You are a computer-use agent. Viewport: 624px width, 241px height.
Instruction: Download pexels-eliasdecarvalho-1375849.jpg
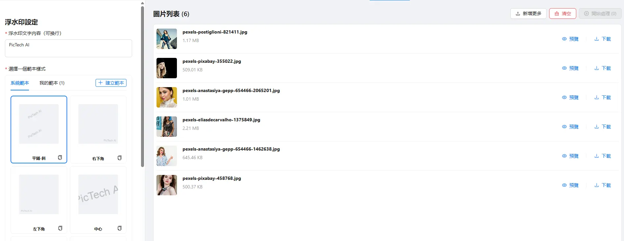(x=603, y=127)
